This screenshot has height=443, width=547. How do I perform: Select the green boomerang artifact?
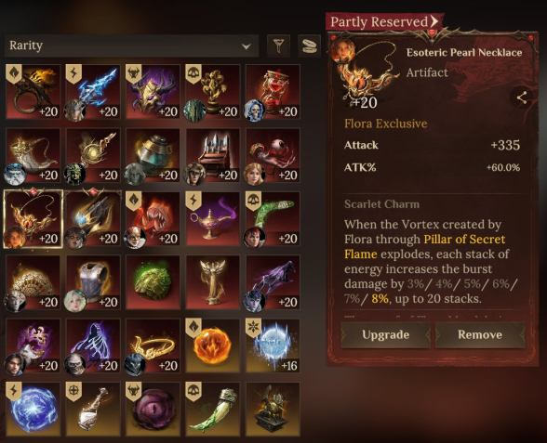click(x=273, y=219)
